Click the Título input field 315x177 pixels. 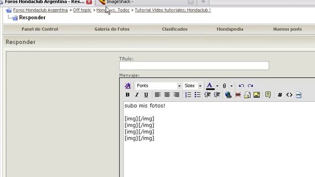click(x=194, y=65)
